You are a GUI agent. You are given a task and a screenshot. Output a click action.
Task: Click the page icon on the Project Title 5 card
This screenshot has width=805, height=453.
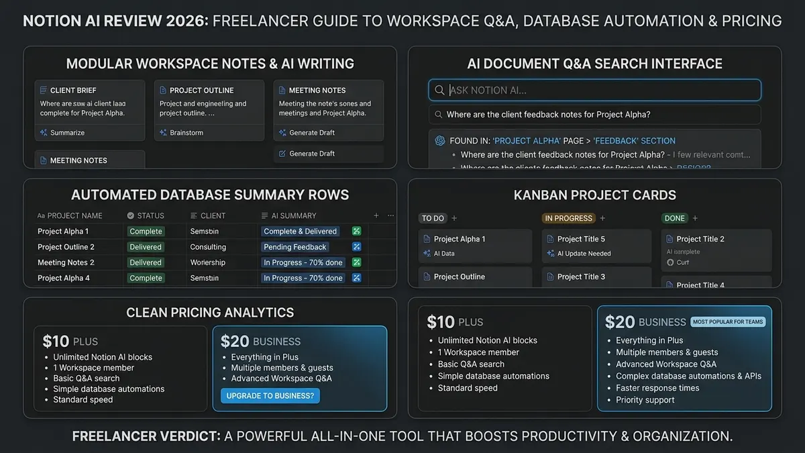(549, 239)
